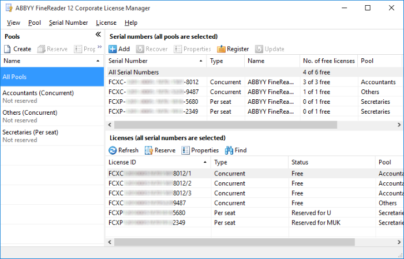Image resolution: width=404 pixels, height=259 pixels.
Task: Sort pools by Name column header
Action: [52, 61]
